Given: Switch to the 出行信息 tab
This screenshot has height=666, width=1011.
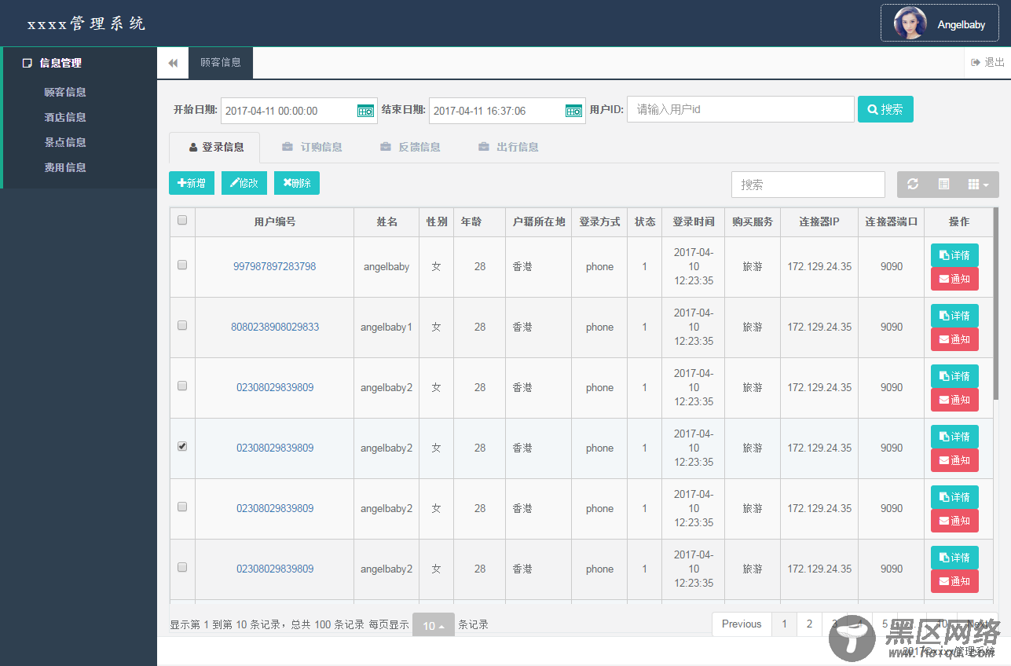Looking at the screenshot, I should pos(508,147).
